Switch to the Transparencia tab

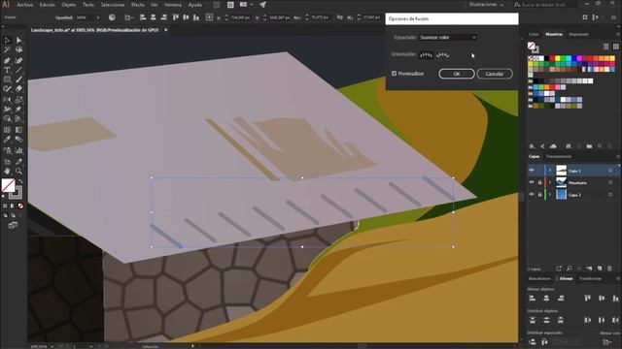coord(559,157)
